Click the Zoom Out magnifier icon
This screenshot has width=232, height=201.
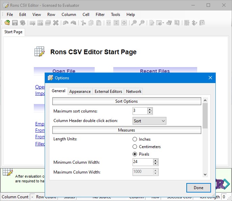[142, 23]
